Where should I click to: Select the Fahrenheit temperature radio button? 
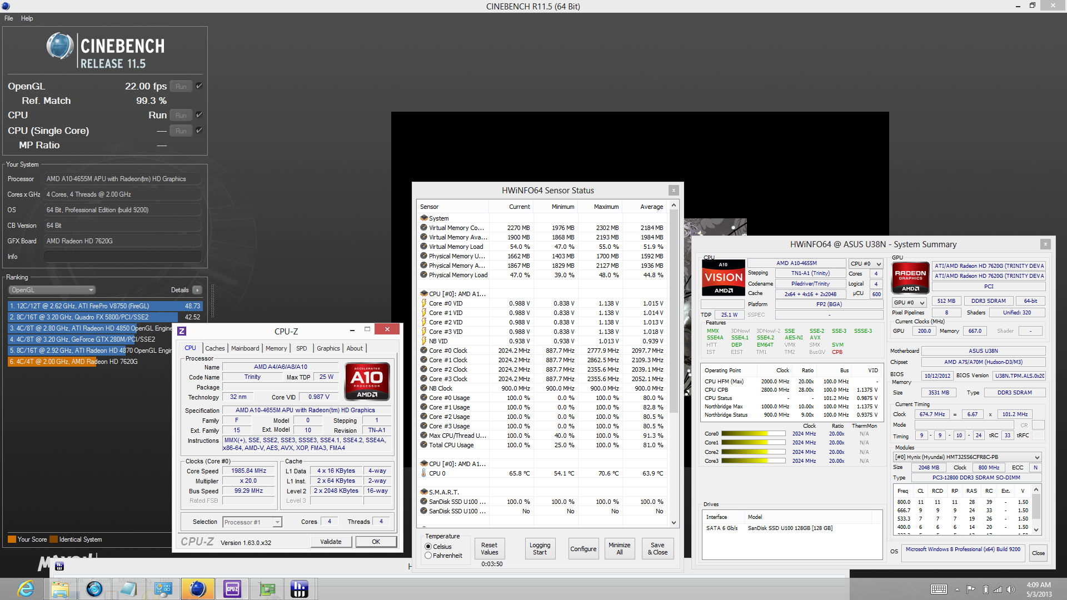point(428,556)
